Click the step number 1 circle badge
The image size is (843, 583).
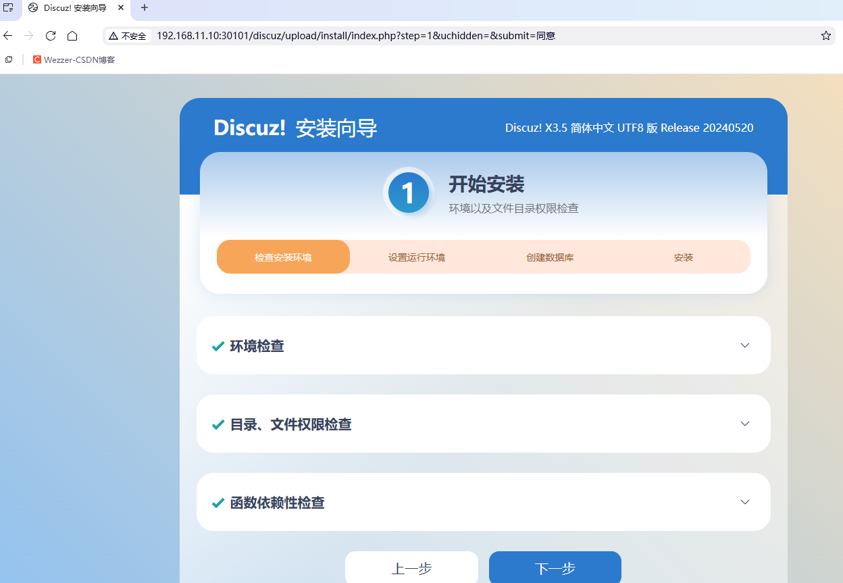pyautogui.click(x=409, y=193)
